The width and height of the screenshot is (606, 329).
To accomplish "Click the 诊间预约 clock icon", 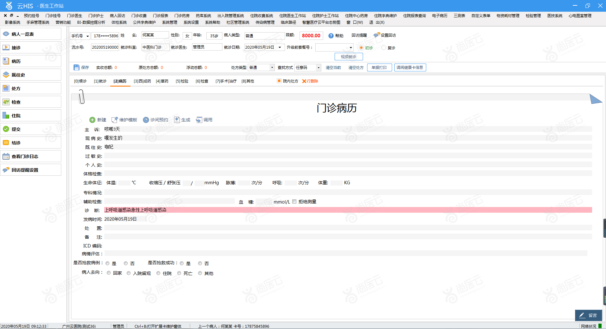I will [146, 120].
